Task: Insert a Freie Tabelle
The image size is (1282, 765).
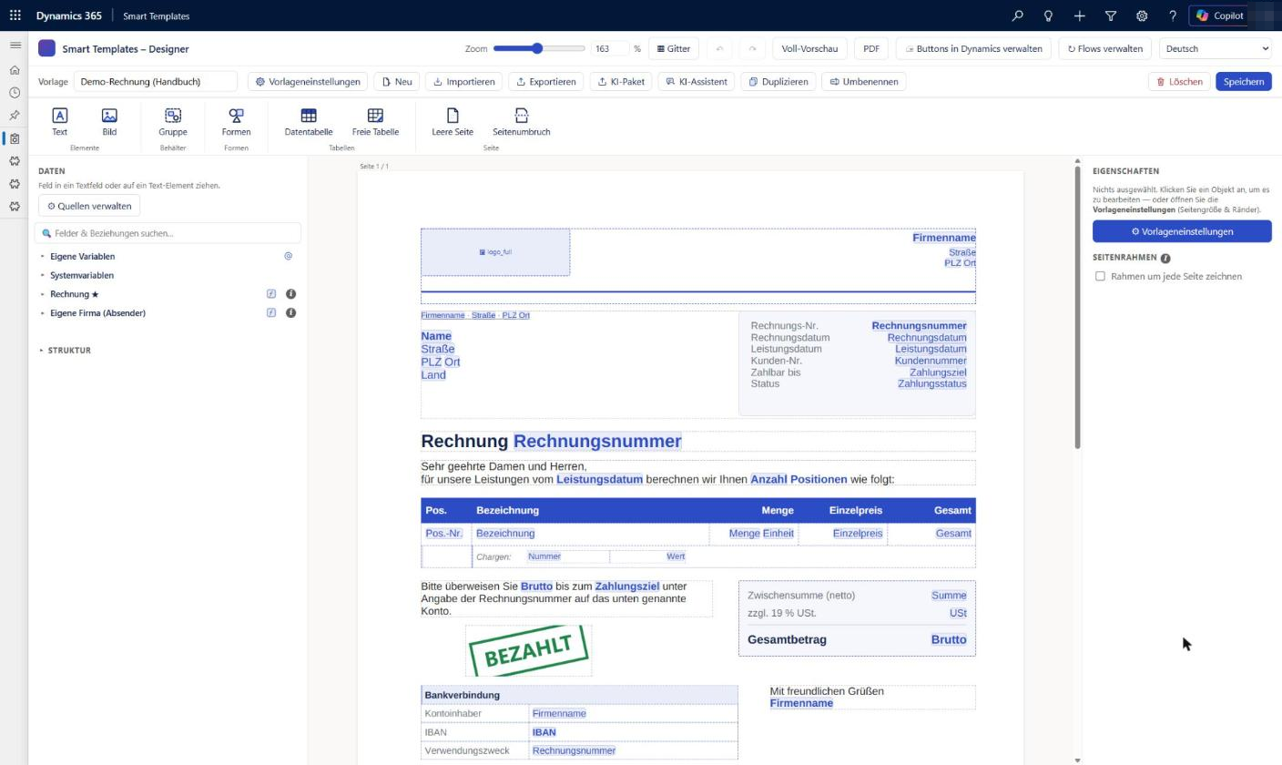Action: (375, 121)
